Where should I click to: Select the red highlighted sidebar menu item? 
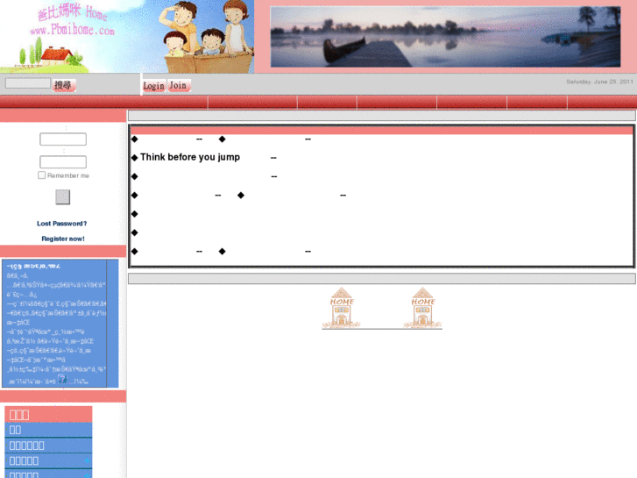point(48,414)
